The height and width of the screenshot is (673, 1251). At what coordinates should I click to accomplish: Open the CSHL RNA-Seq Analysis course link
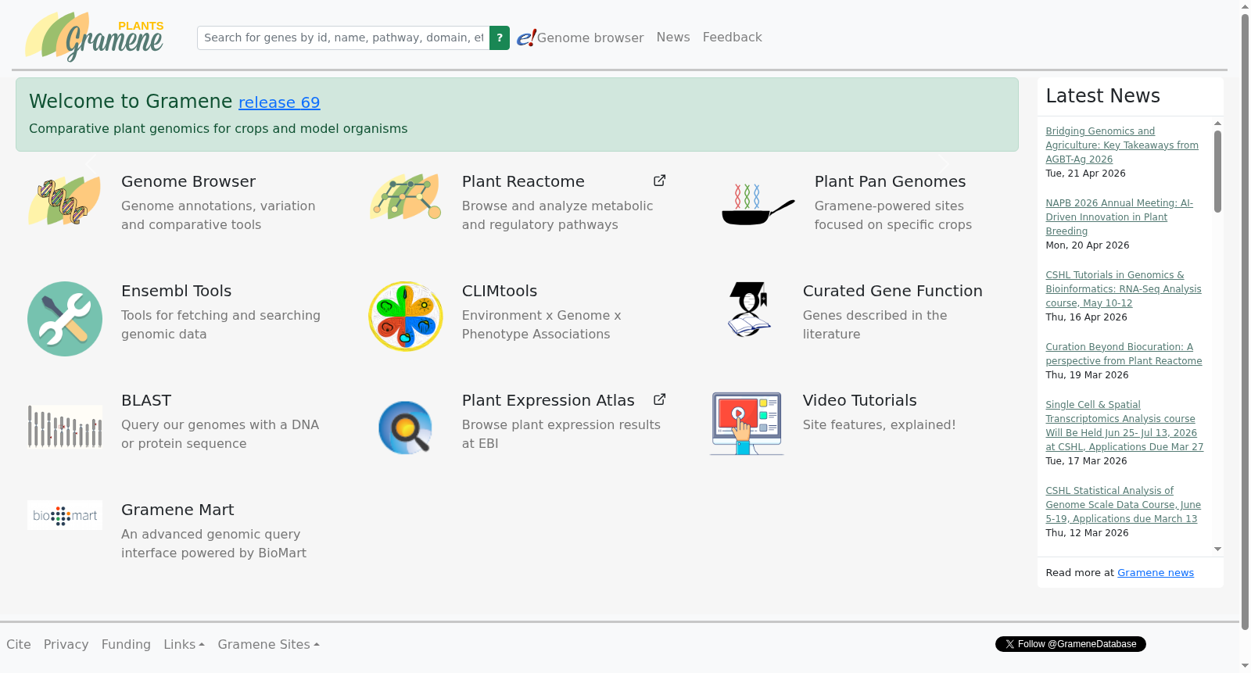click(x=1124, y=289)
